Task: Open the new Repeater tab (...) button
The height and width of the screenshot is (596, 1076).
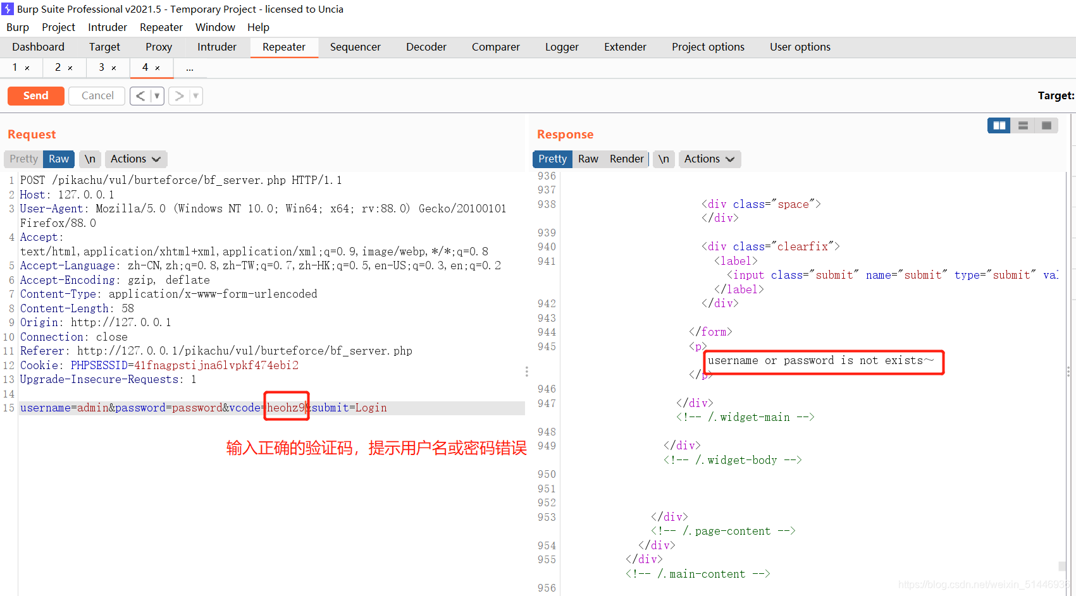Action: click(190, 68)
